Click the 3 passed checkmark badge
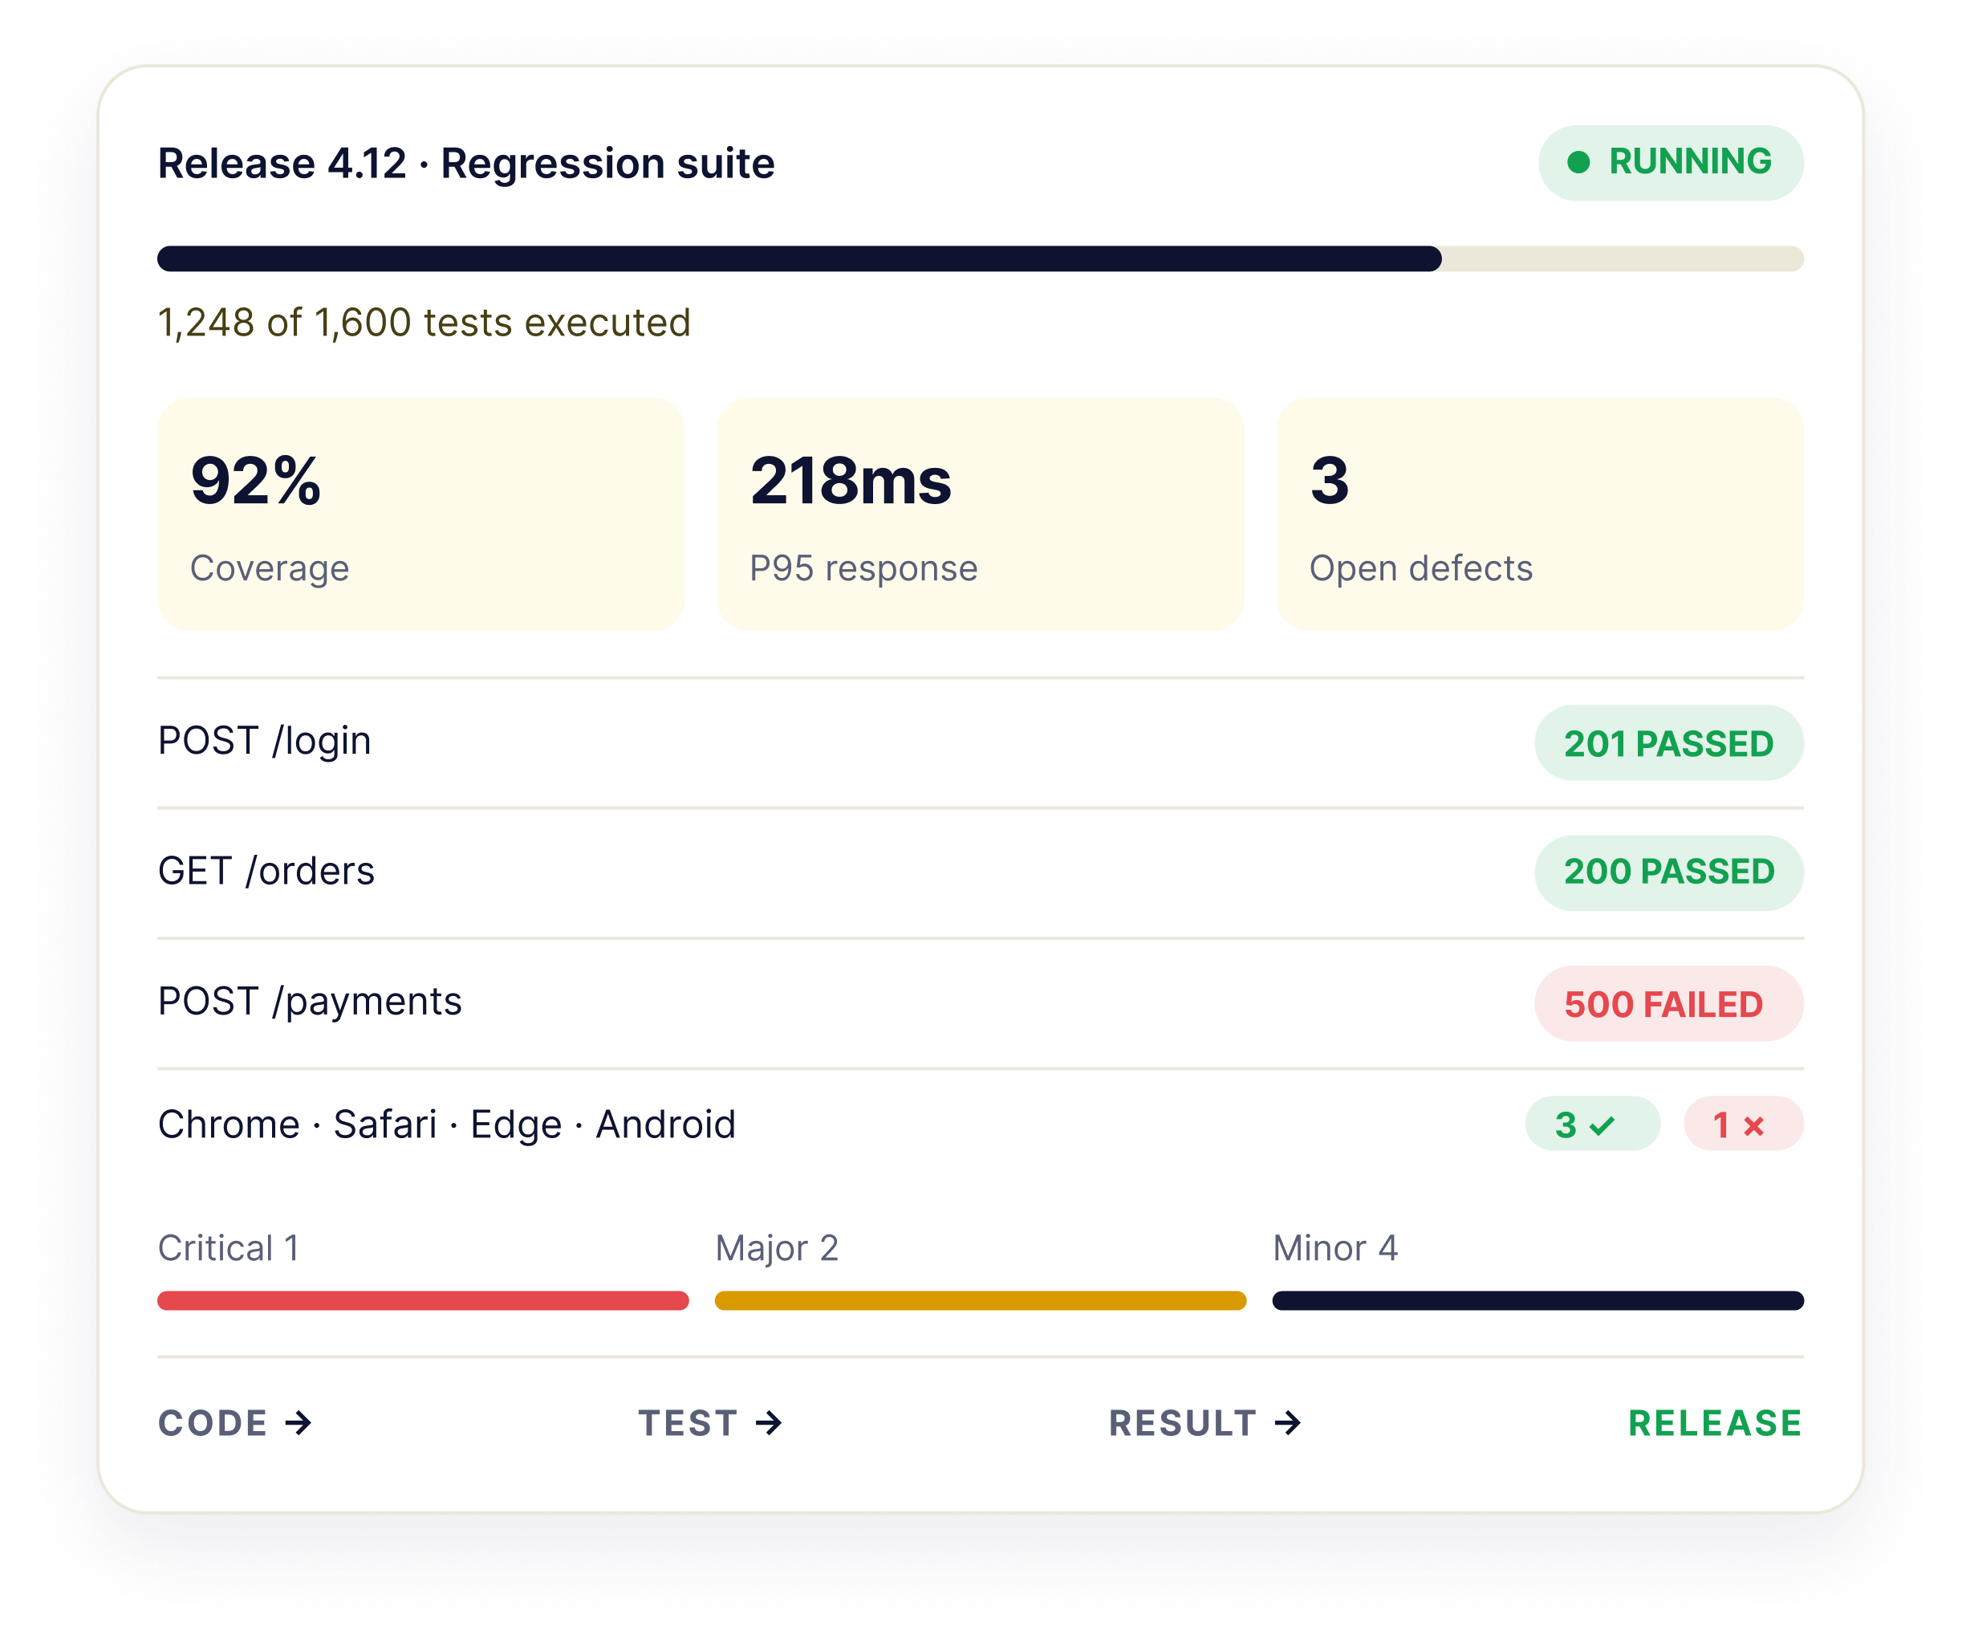 (1593, 1124)
